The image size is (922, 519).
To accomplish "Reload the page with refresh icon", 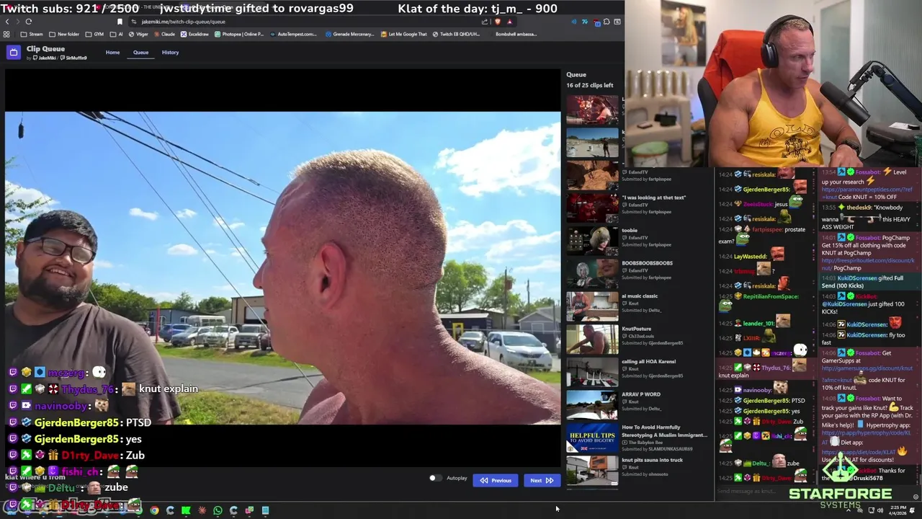I will (x=29, y=22).
